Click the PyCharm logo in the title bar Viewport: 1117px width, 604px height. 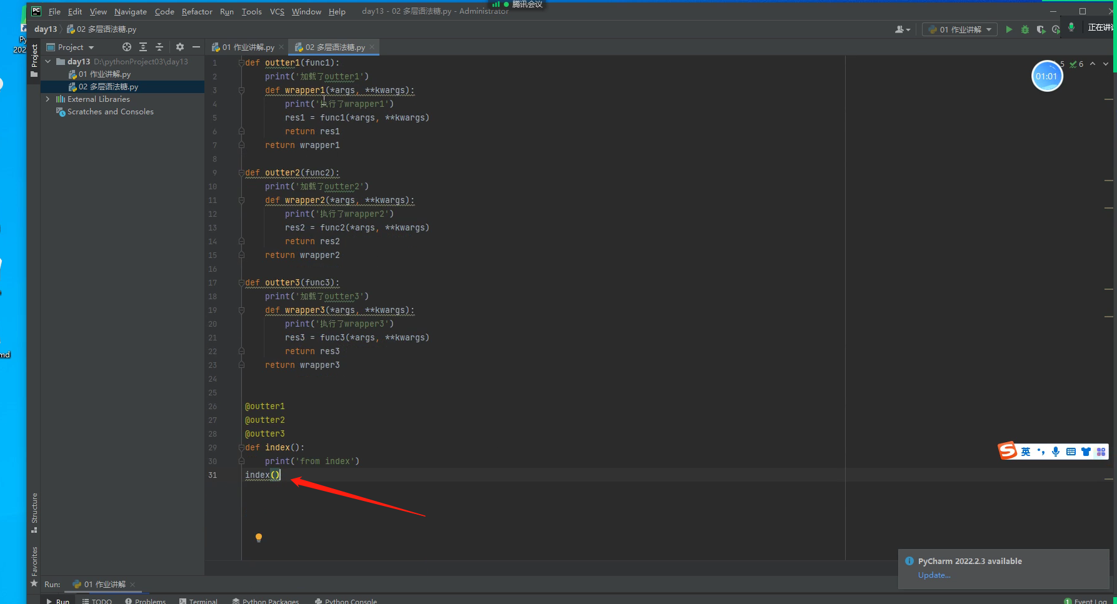[x=36, y=11]
